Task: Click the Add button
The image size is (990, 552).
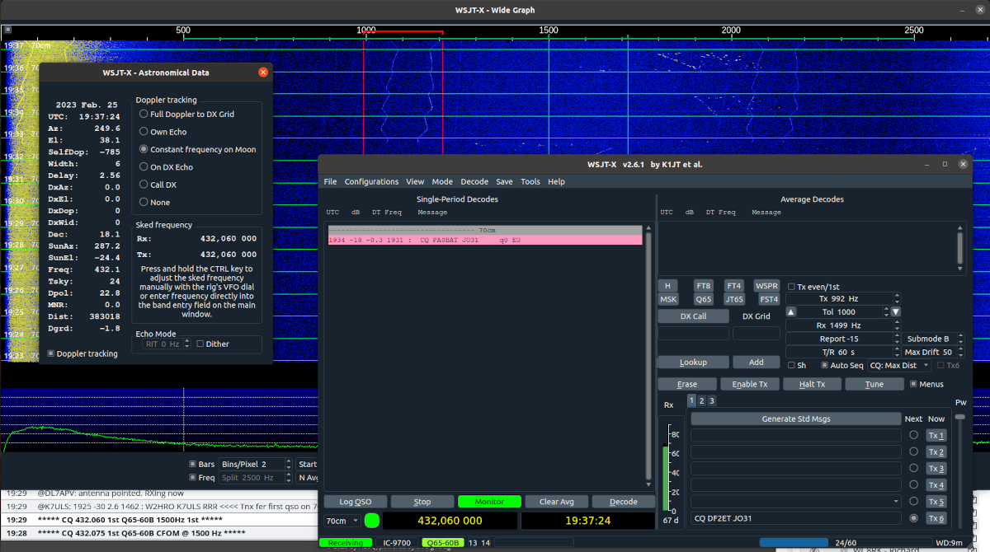Action: [x=756, y=362]
